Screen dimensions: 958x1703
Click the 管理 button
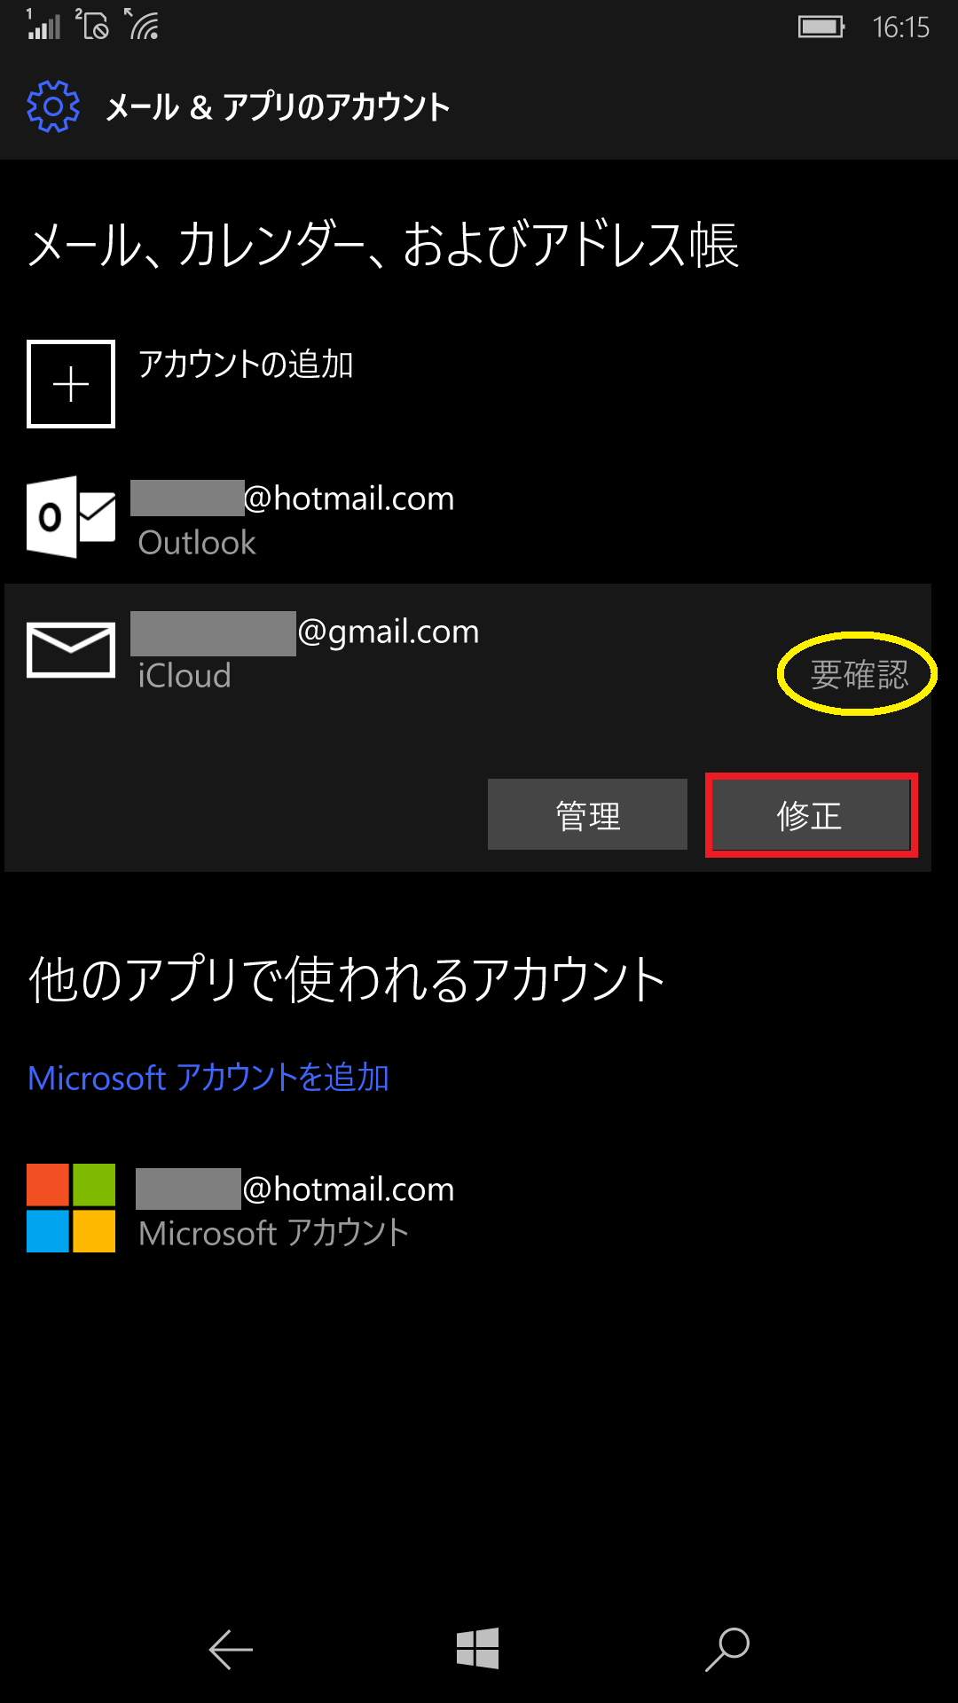(587, 814)
